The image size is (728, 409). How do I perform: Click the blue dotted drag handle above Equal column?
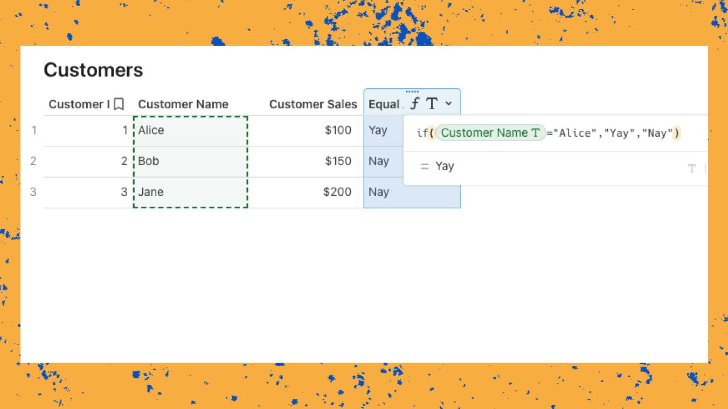click(x=412, y=91)
